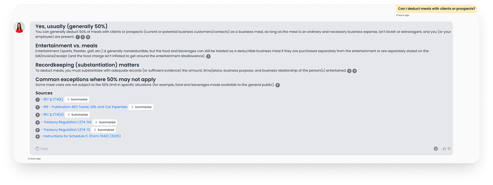The image size is (493, 185).
Task: Summarize the IRC § 274(k) source
Action: tap(77, 99)
